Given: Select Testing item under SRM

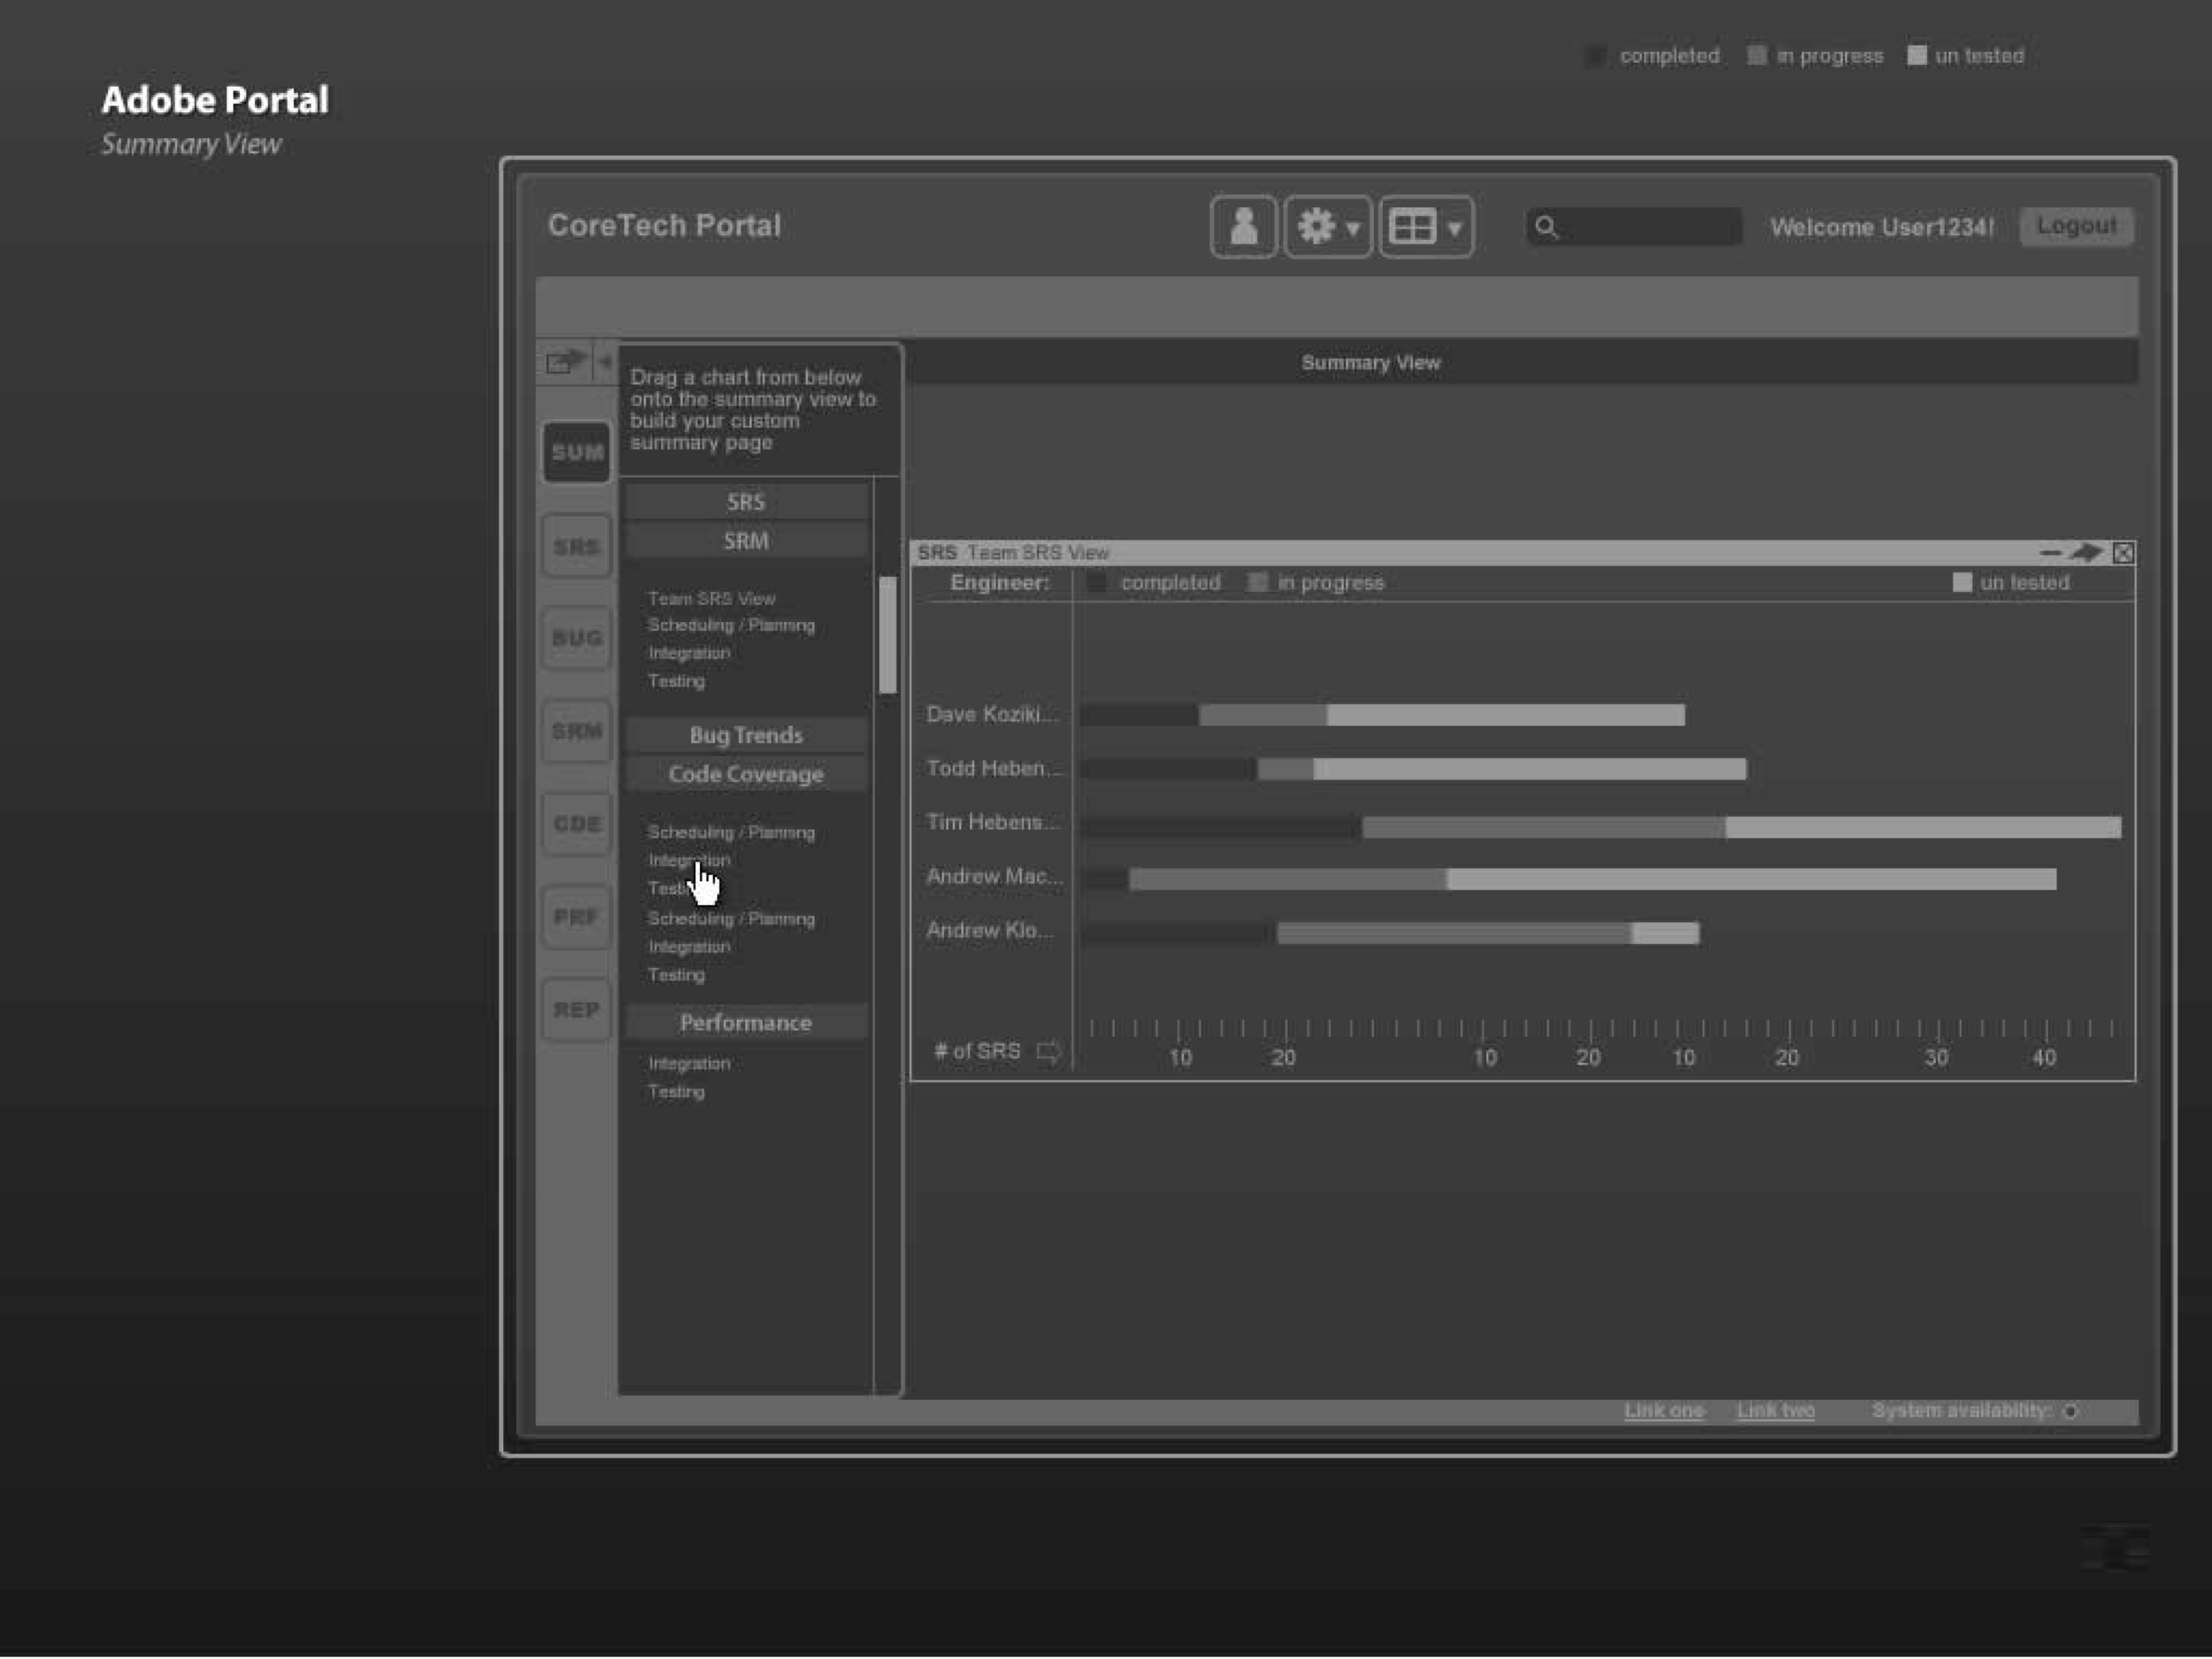Looking at the screenshot, I should [x=676, y=681].
